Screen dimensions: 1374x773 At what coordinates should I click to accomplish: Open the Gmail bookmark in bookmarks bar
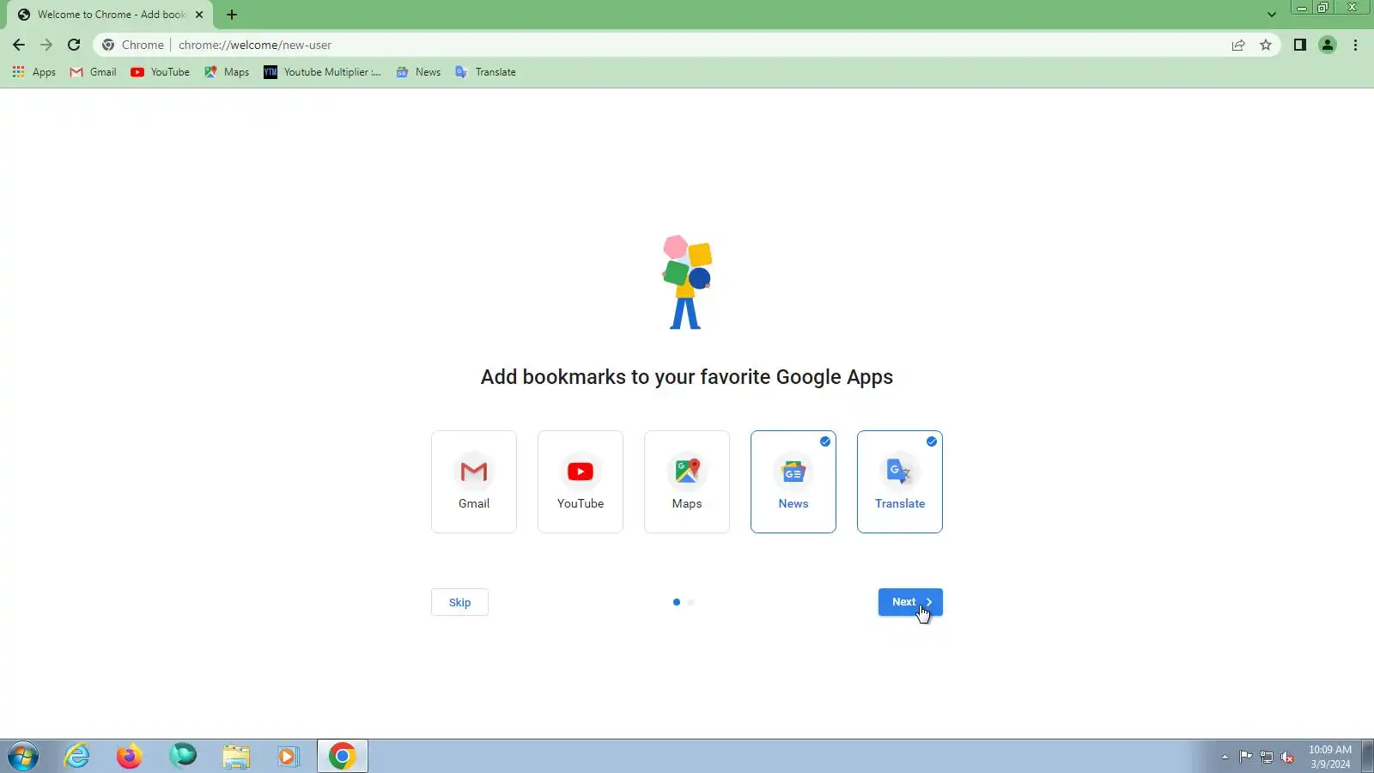pyautogui.click(x=93, y=72)
